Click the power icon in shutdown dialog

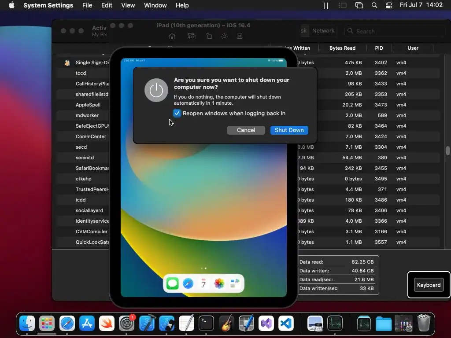[156, 90]
